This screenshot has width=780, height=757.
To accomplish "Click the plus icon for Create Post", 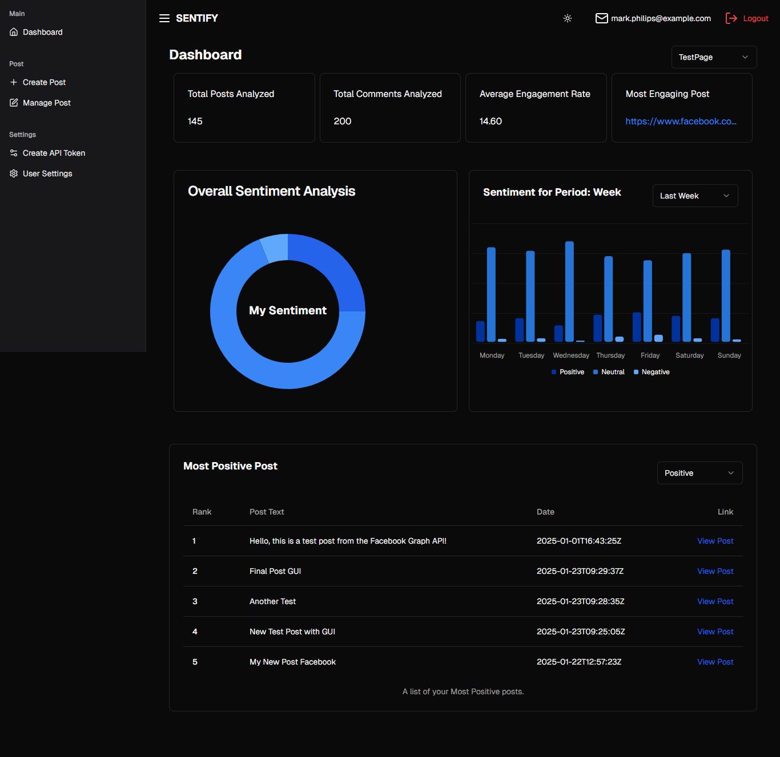I will [x=14, y=82].
